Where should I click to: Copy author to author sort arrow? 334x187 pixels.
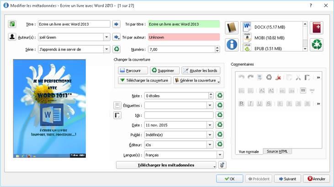[x=117, y=37]
